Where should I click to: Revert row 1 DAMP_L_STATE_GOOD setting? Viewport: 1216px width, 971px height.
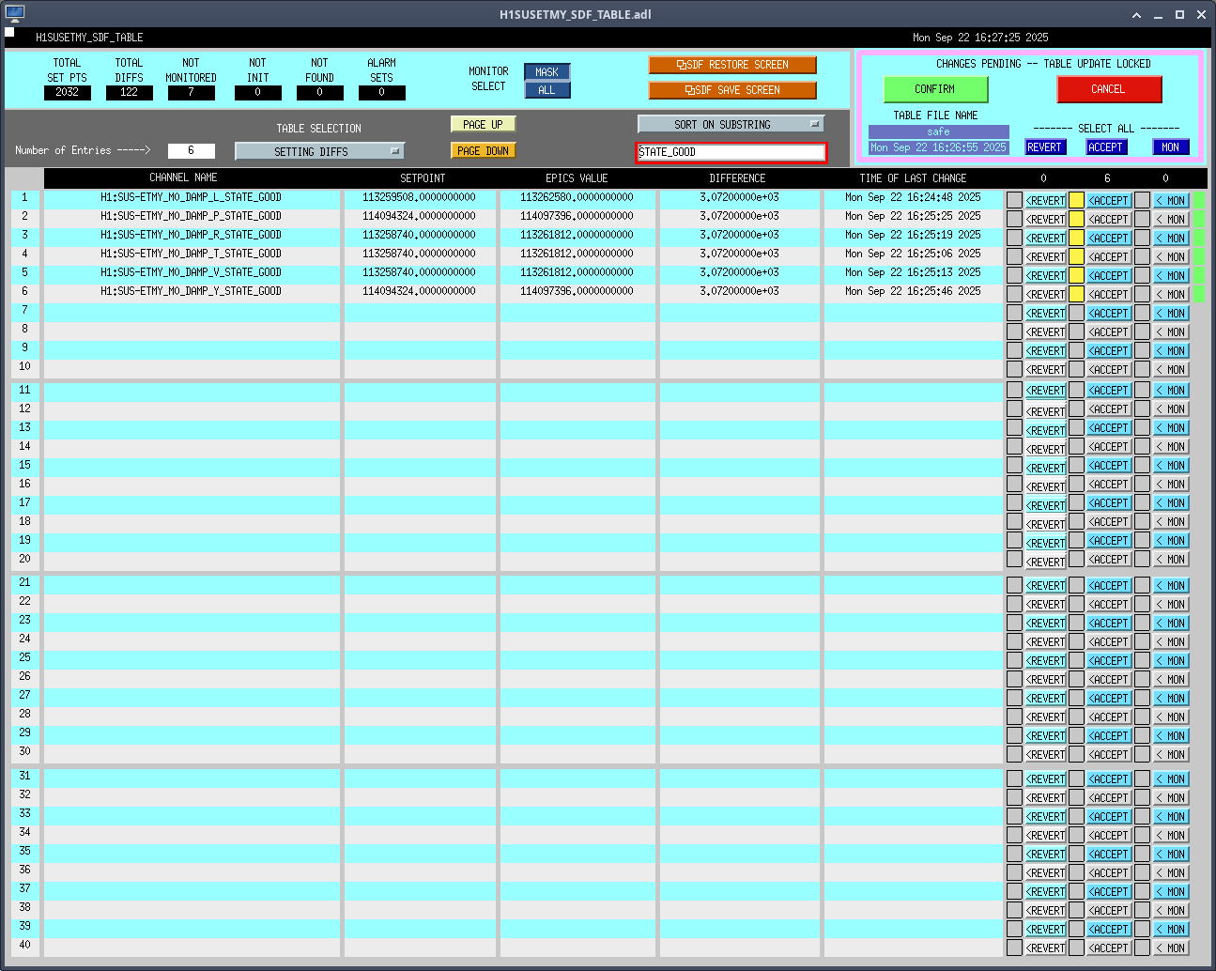click(x=1045, y=201)
